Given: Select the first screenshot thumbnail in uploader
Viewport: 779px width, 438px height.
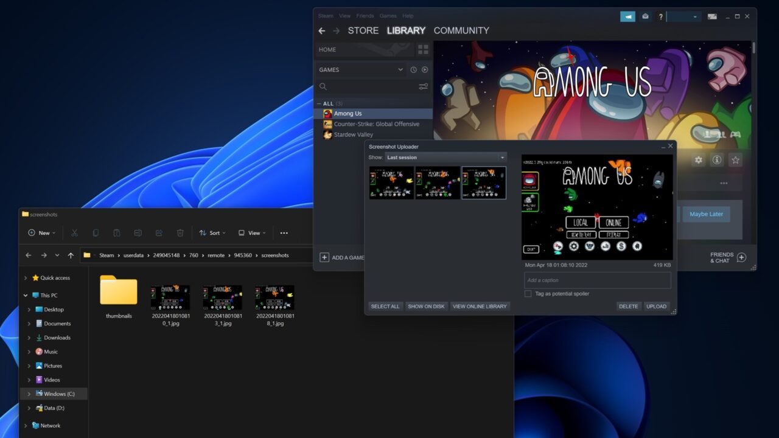Looking at the screenshot, I should tap(391, 182).
